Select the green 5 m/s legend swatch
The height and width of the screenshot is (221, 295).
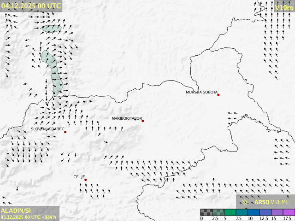pyautogui.click(x=230, y=212)
